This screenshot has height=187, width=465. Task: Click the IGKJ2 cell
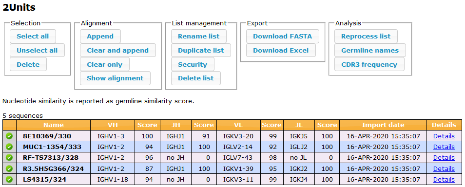(x=299, y=168)
